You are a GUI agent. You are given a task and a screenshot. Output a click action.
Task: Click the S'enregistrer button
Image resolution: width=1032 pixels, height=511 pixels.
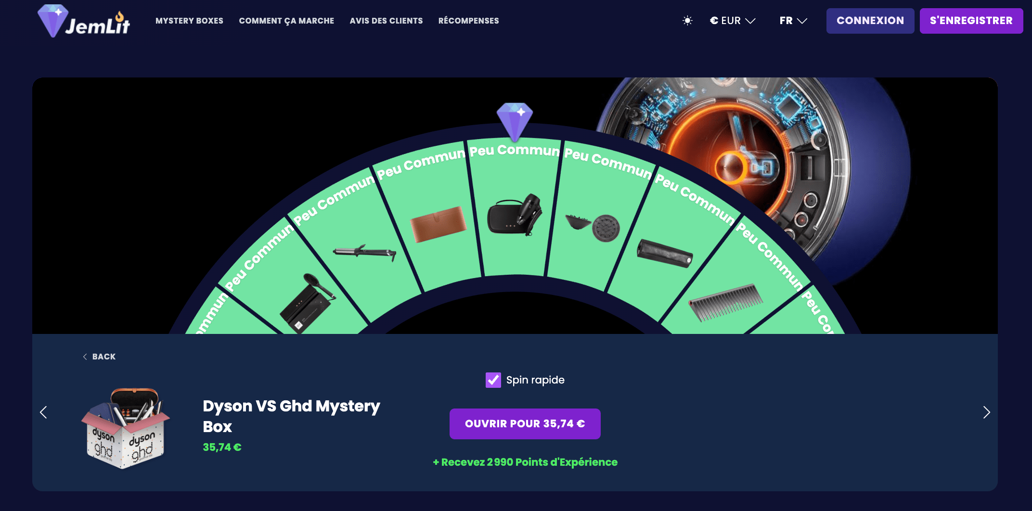pyautogui.click(x=971, y=21)
